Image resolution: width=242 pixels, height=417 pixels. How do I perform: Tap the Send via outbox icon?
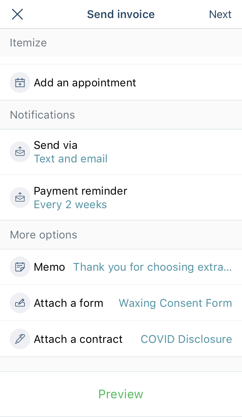20,151
